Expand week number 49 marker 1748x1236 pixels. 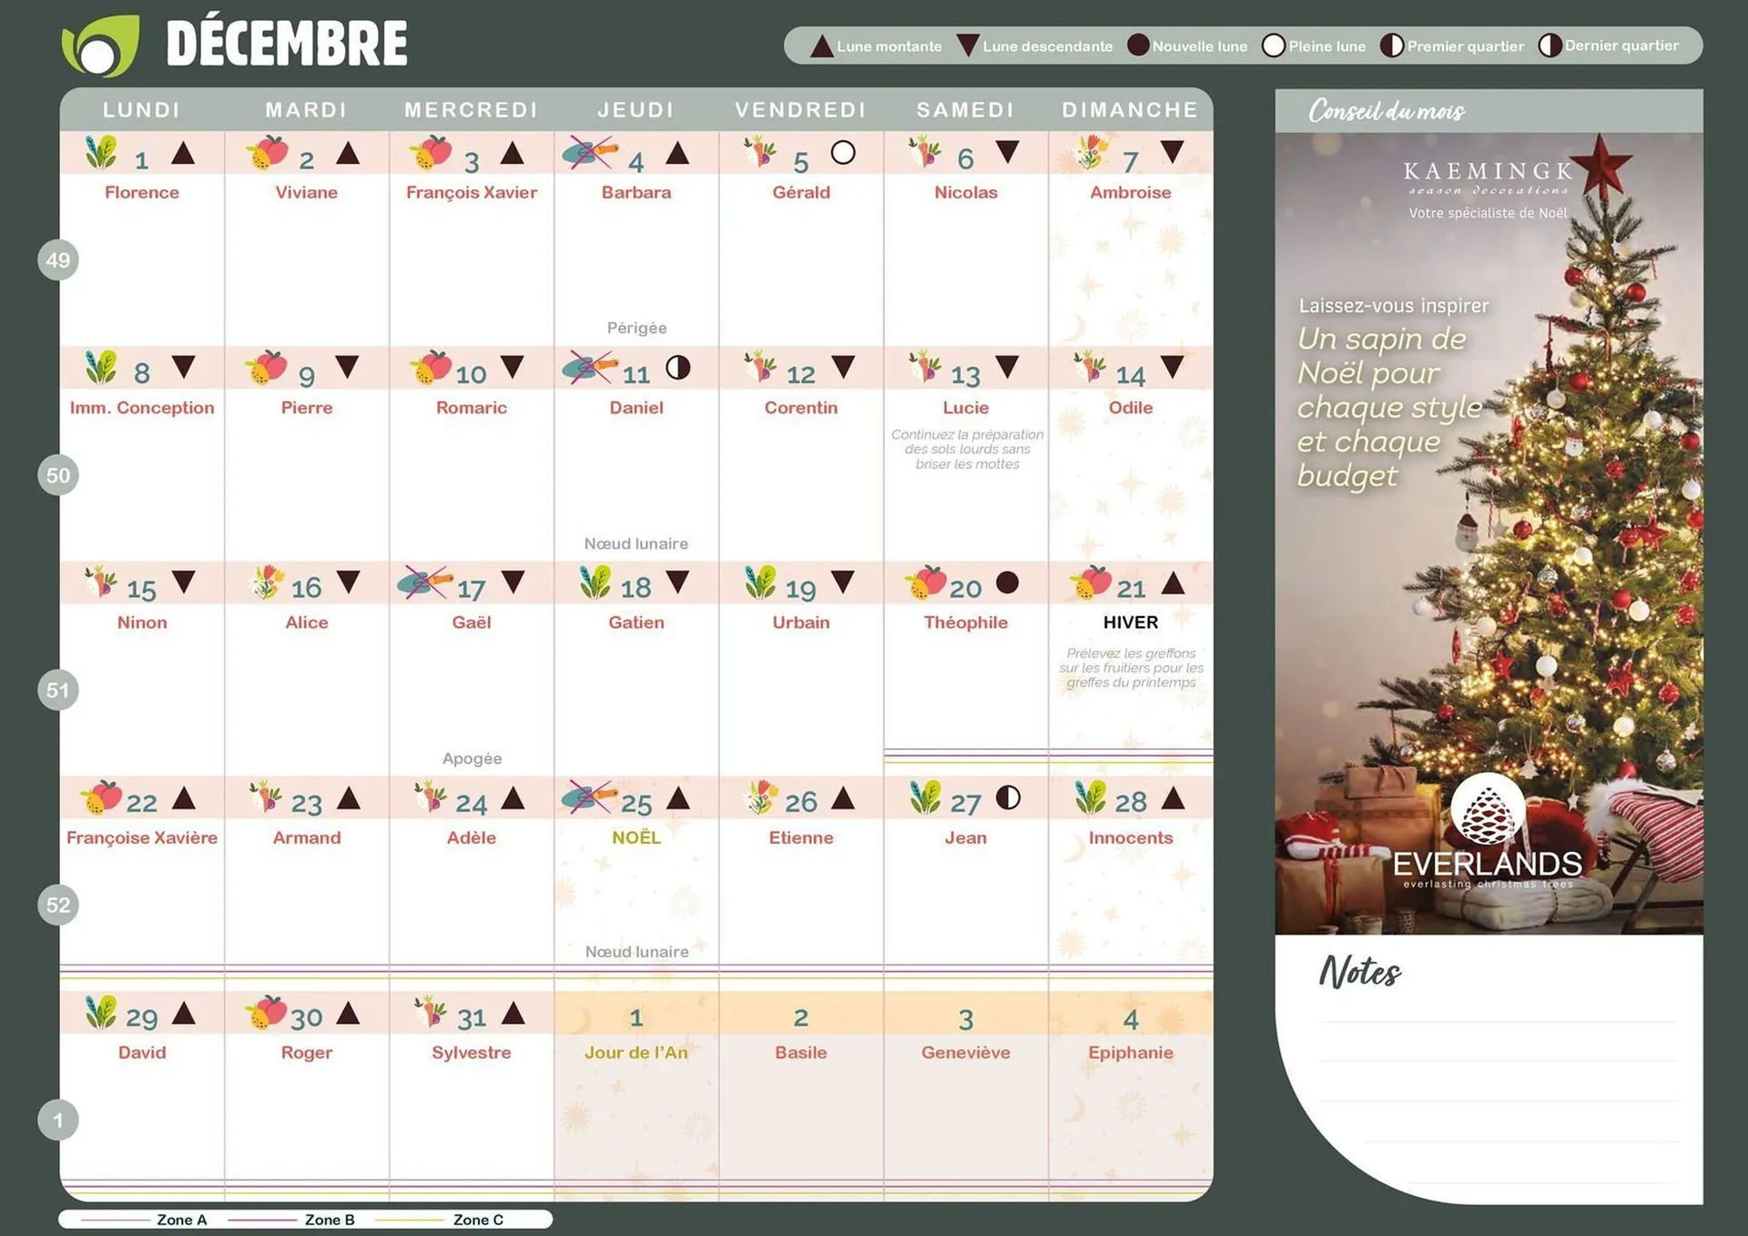point(58,260)
